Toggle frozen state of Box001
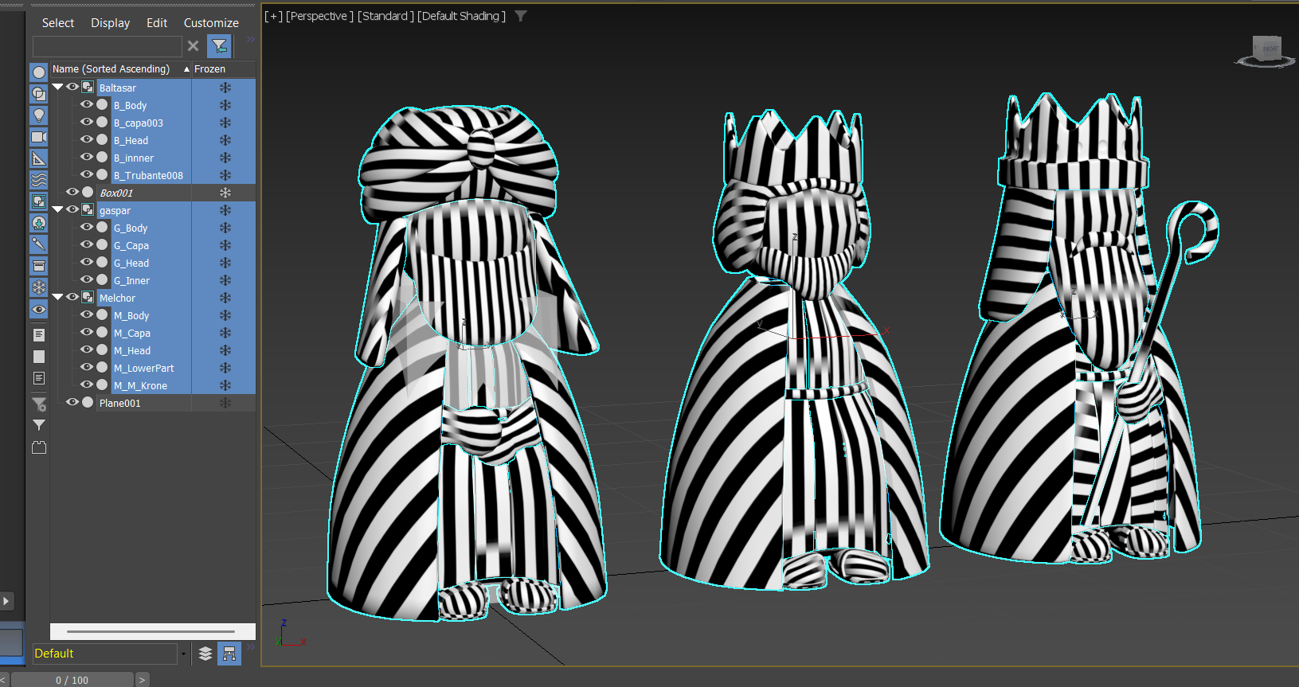This screenshot has width=1299, height=687. 225,193
